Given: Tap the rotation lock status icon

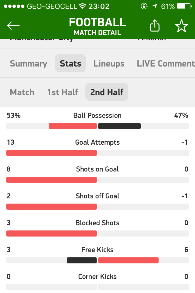Looking at the screenshot, I should [x=144, y=6].
